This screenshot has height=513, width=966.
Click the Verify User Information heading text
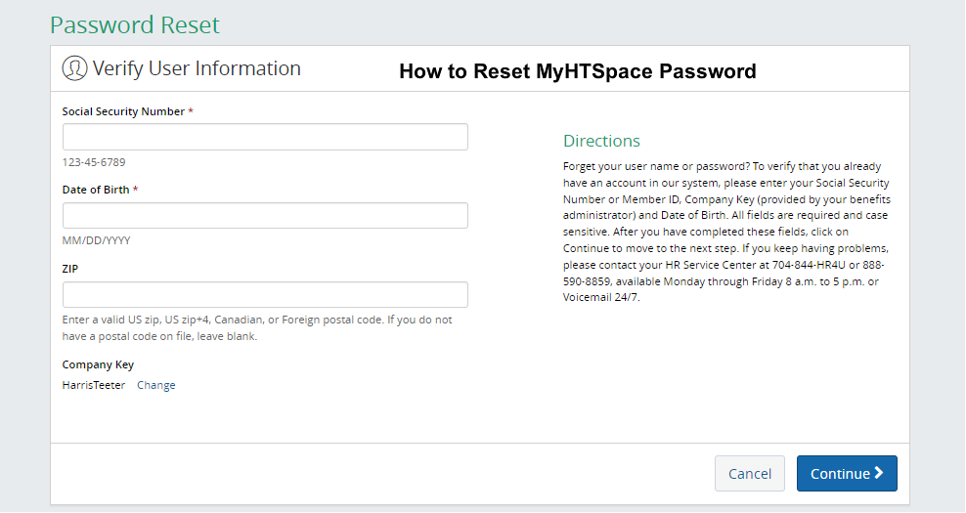tap(197, 68)
